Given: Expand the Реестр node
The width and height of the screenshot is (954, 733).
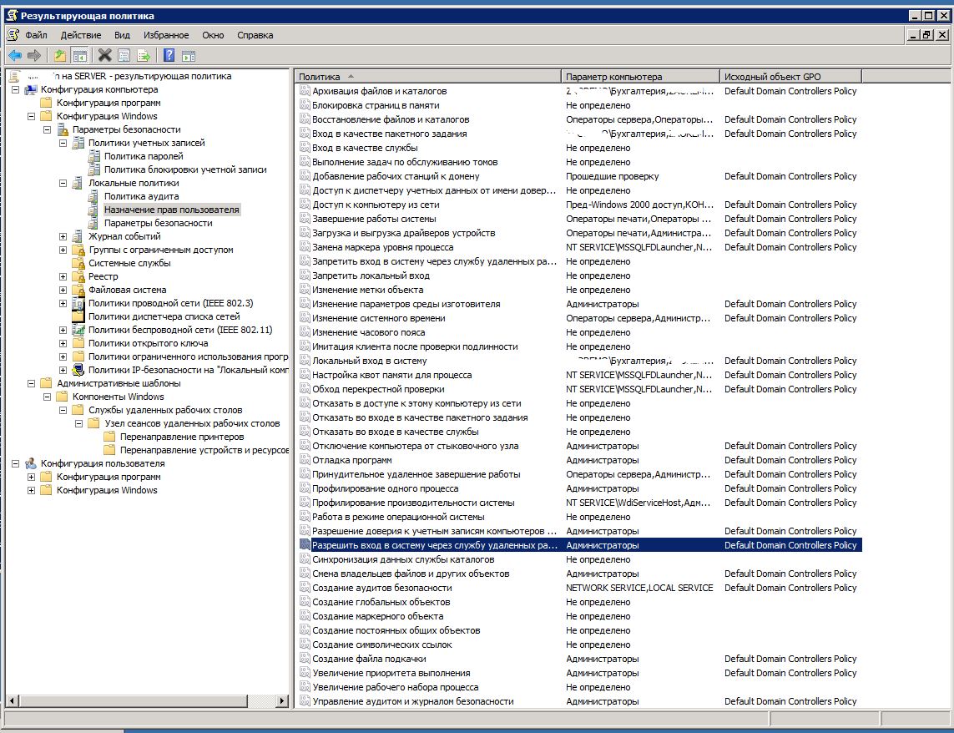Looking at the screenshot, I should click(x=63, y=276).
